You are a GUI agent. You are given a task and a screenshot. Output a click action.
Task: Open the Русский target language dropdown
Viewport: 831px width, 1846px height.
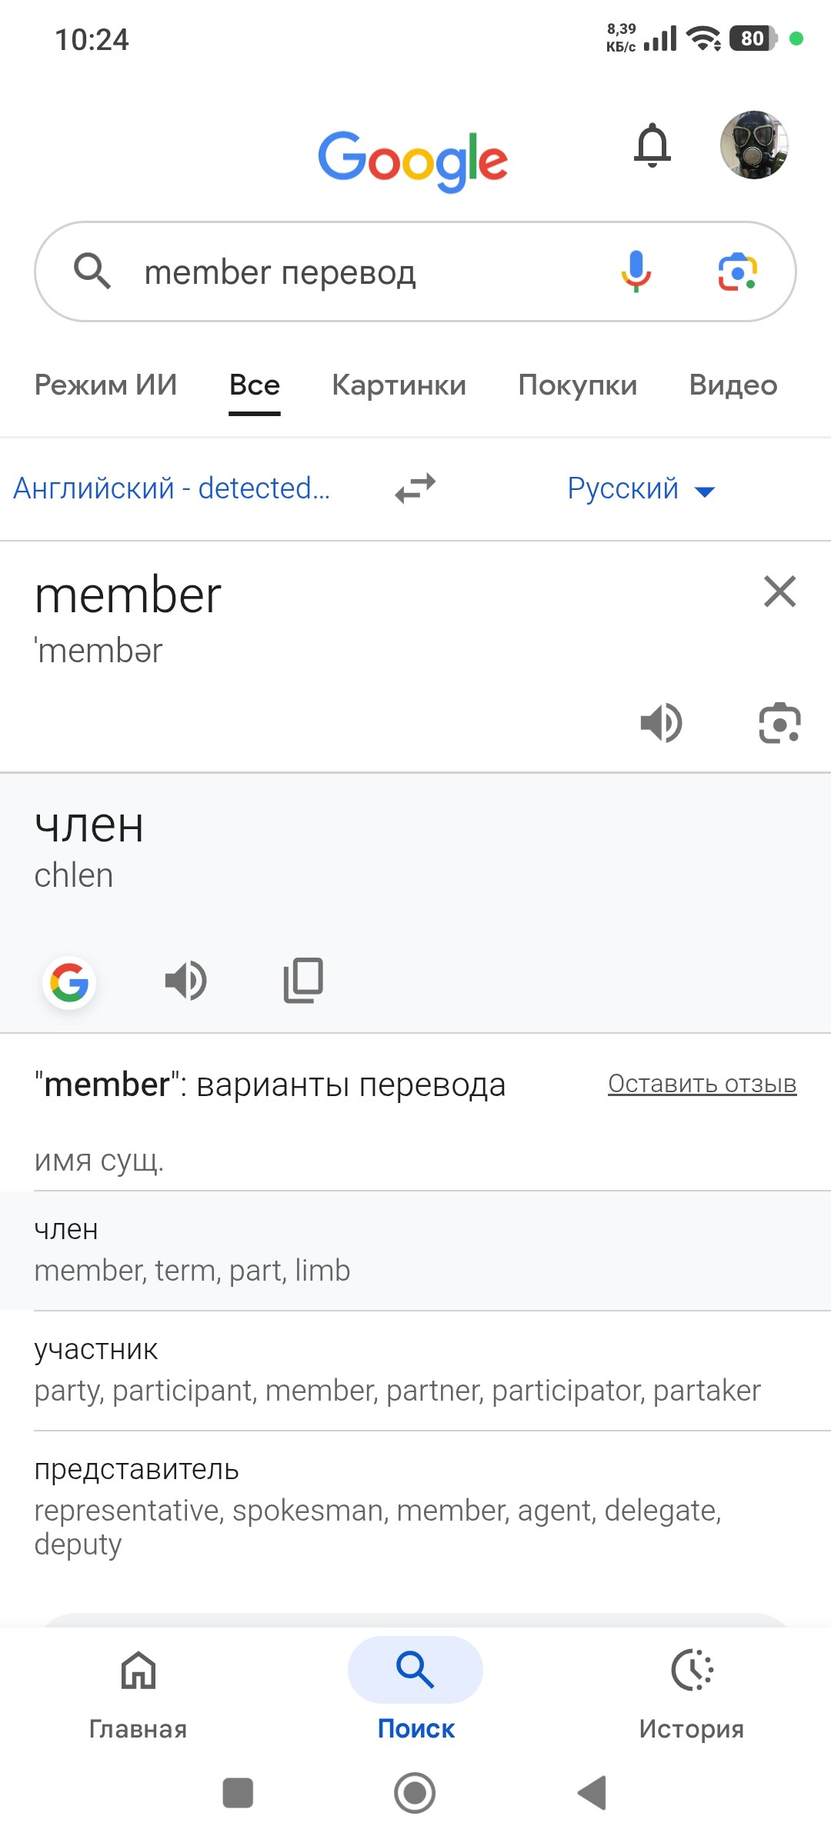640,489
